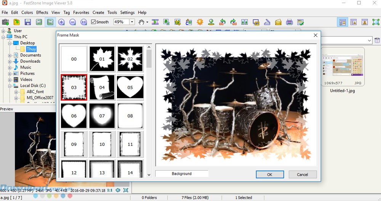Click the Email envelope icon
This screenshot has height=201, width=381.
pyautogui.click(x=278, y=22)
